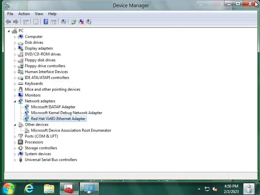Expand Floppy drive controllers category
Screen dimensions: 260x195
tap(15, 66)
